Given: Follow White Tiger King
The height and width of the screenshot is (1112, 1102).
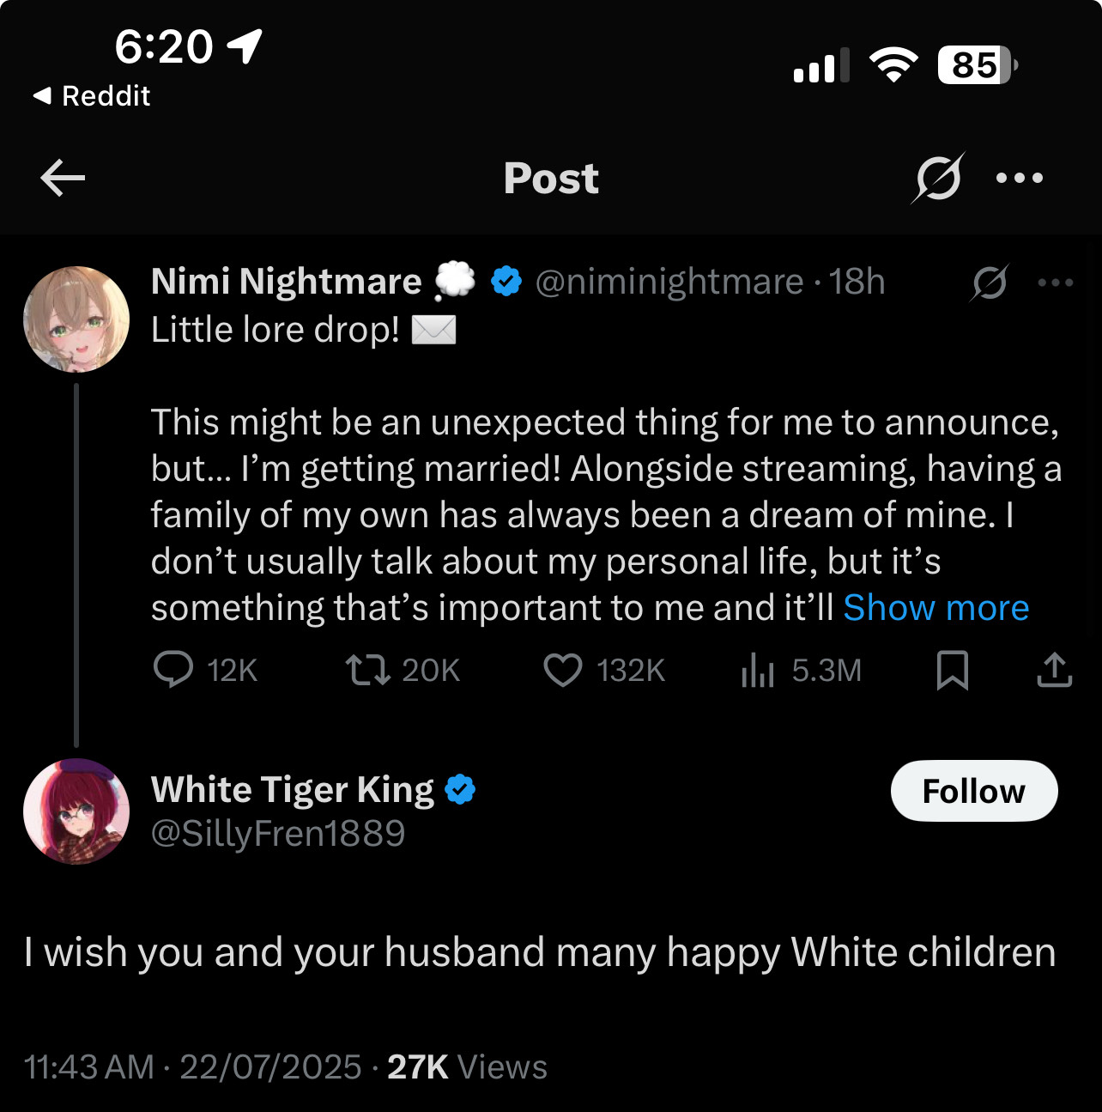Looking at the screenshot, I should (x=974, y=791).
